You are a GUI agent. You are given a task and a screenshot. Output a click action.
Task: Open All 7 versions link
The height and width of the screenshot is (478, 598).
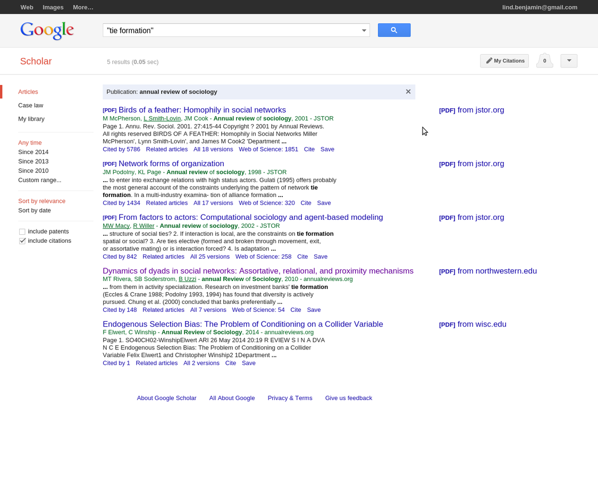(x=208, y=310)
